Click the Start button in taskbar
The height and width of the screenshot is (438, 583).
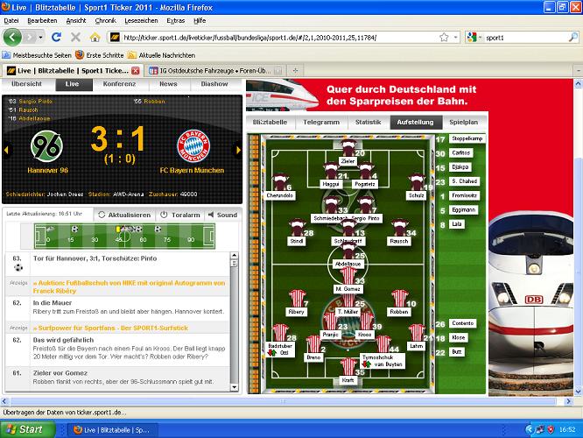pyautogui.click(x=27, y=429)
